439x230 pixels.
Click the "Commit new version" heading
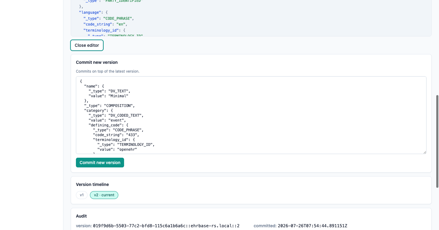click(97, 62)
